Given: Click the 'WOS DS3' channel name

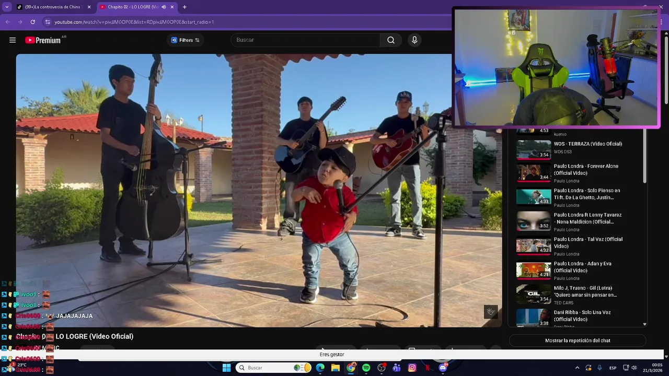Looking at the screenshot, I should [x=563, y=152].
